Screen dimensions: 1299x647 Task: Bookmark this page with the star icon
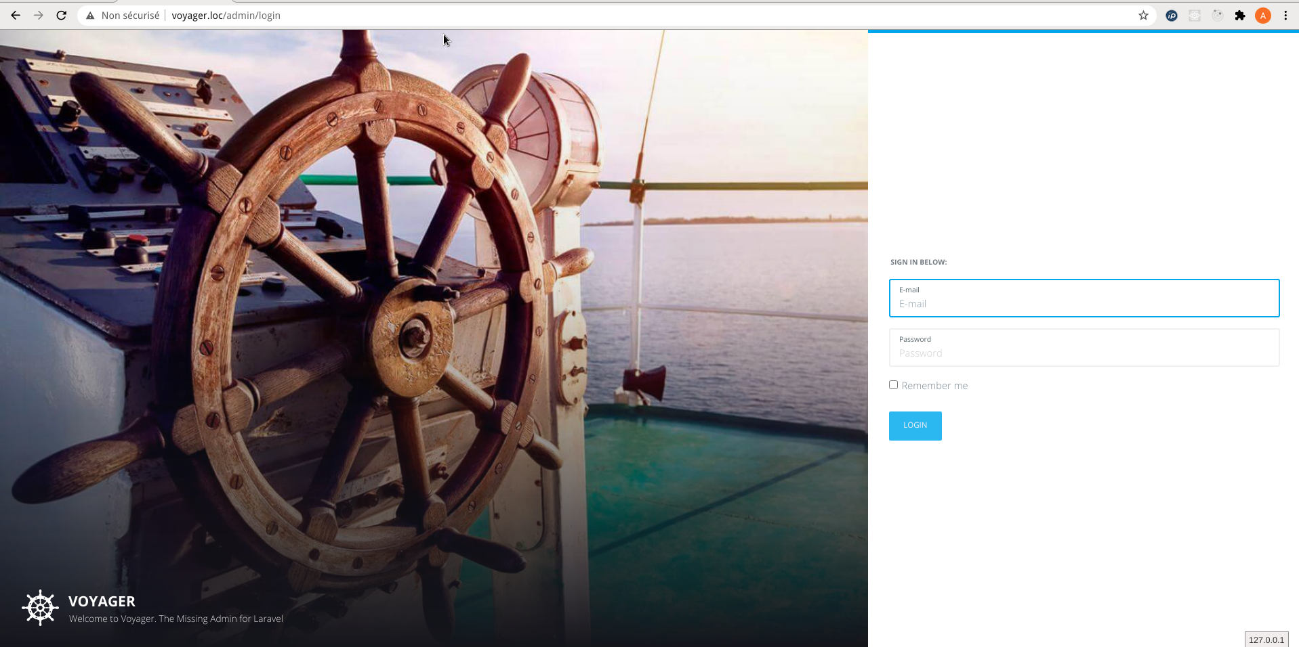(x=1143, y=16)
